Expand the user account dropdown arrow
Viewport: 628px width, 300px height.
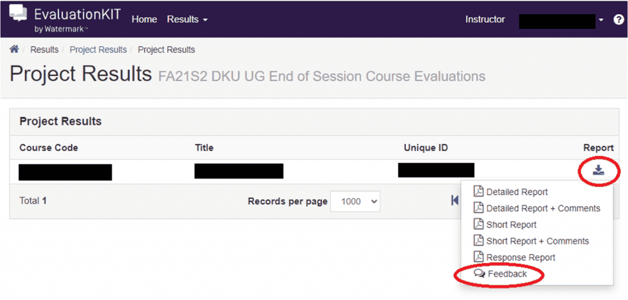(x=601, y=20)
